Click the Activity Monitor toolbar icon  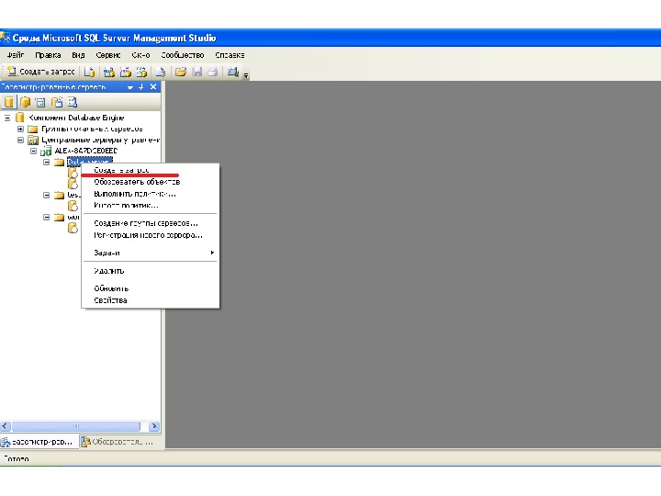[x=232, y=73]
